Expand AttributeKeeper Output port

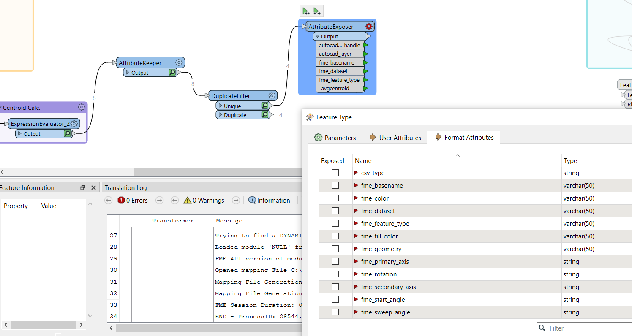coord(128,73)
